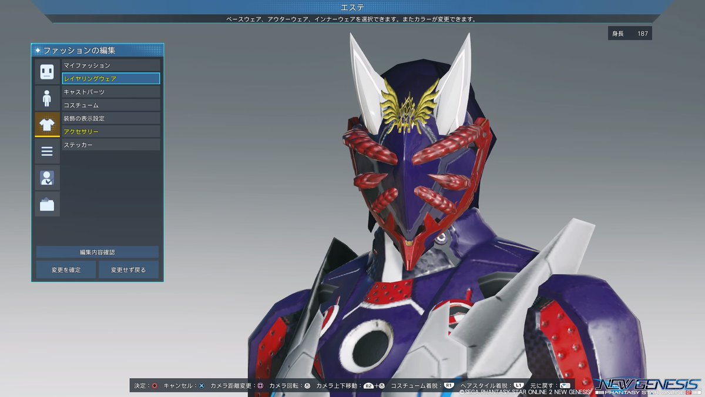Screen dimensions: 705x397
Task: Open コスチューム menu entry
Action: tap(111, 105)
